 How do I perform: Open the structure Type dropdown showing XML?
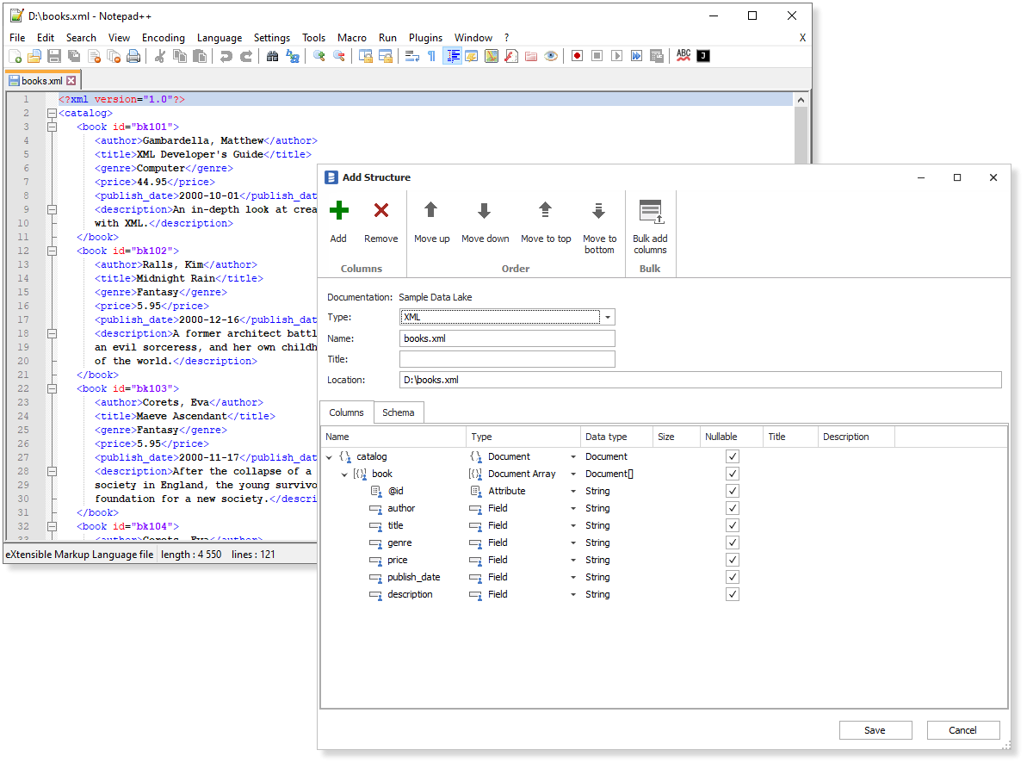pos(607,317)
